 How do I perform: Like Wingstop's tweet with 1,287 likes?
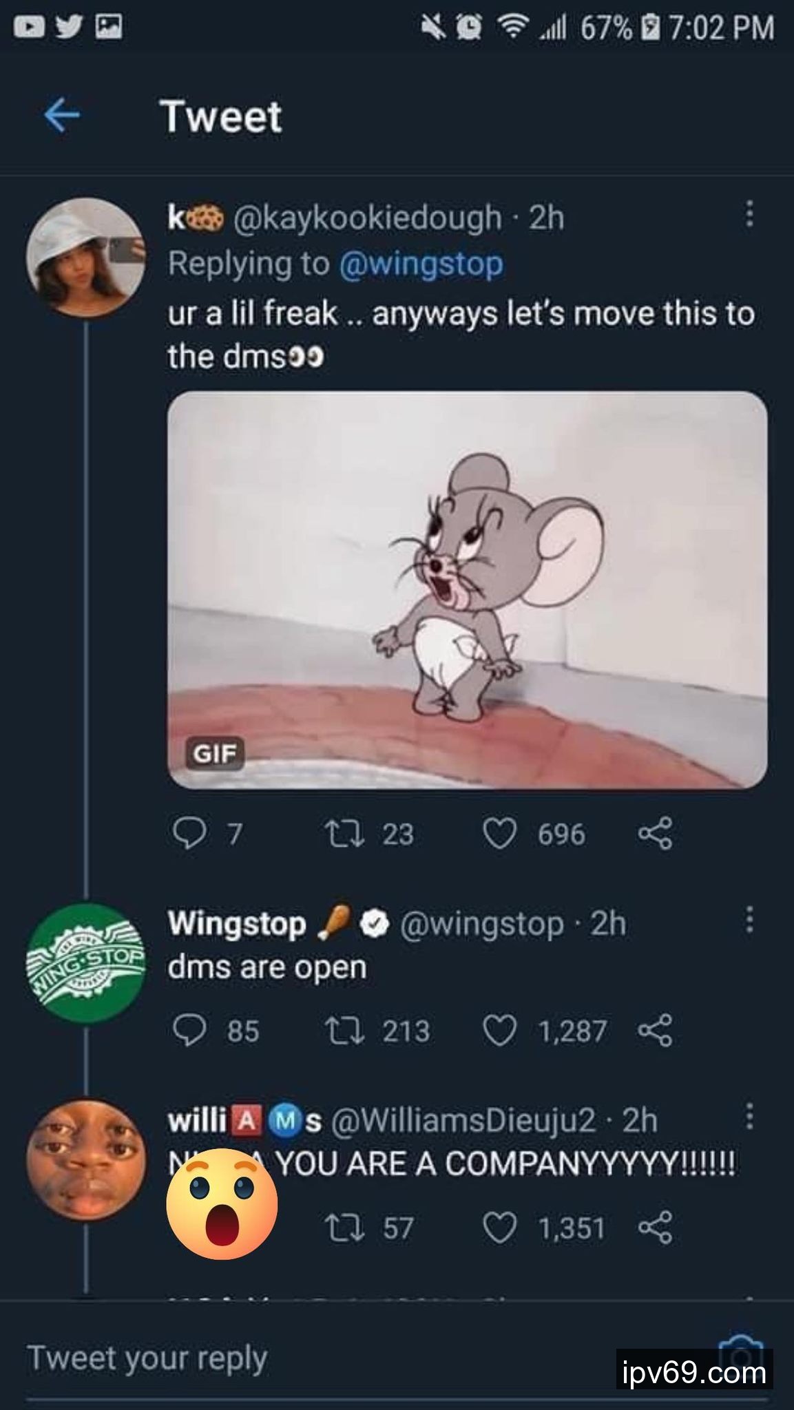pos(499,1031)
